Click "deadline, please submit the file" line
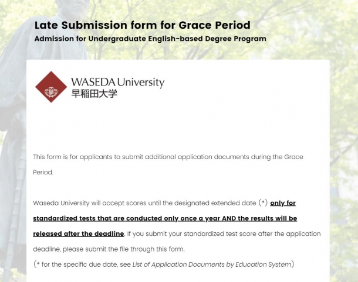This screenshot has width=358, height=282. click(109, 249)
